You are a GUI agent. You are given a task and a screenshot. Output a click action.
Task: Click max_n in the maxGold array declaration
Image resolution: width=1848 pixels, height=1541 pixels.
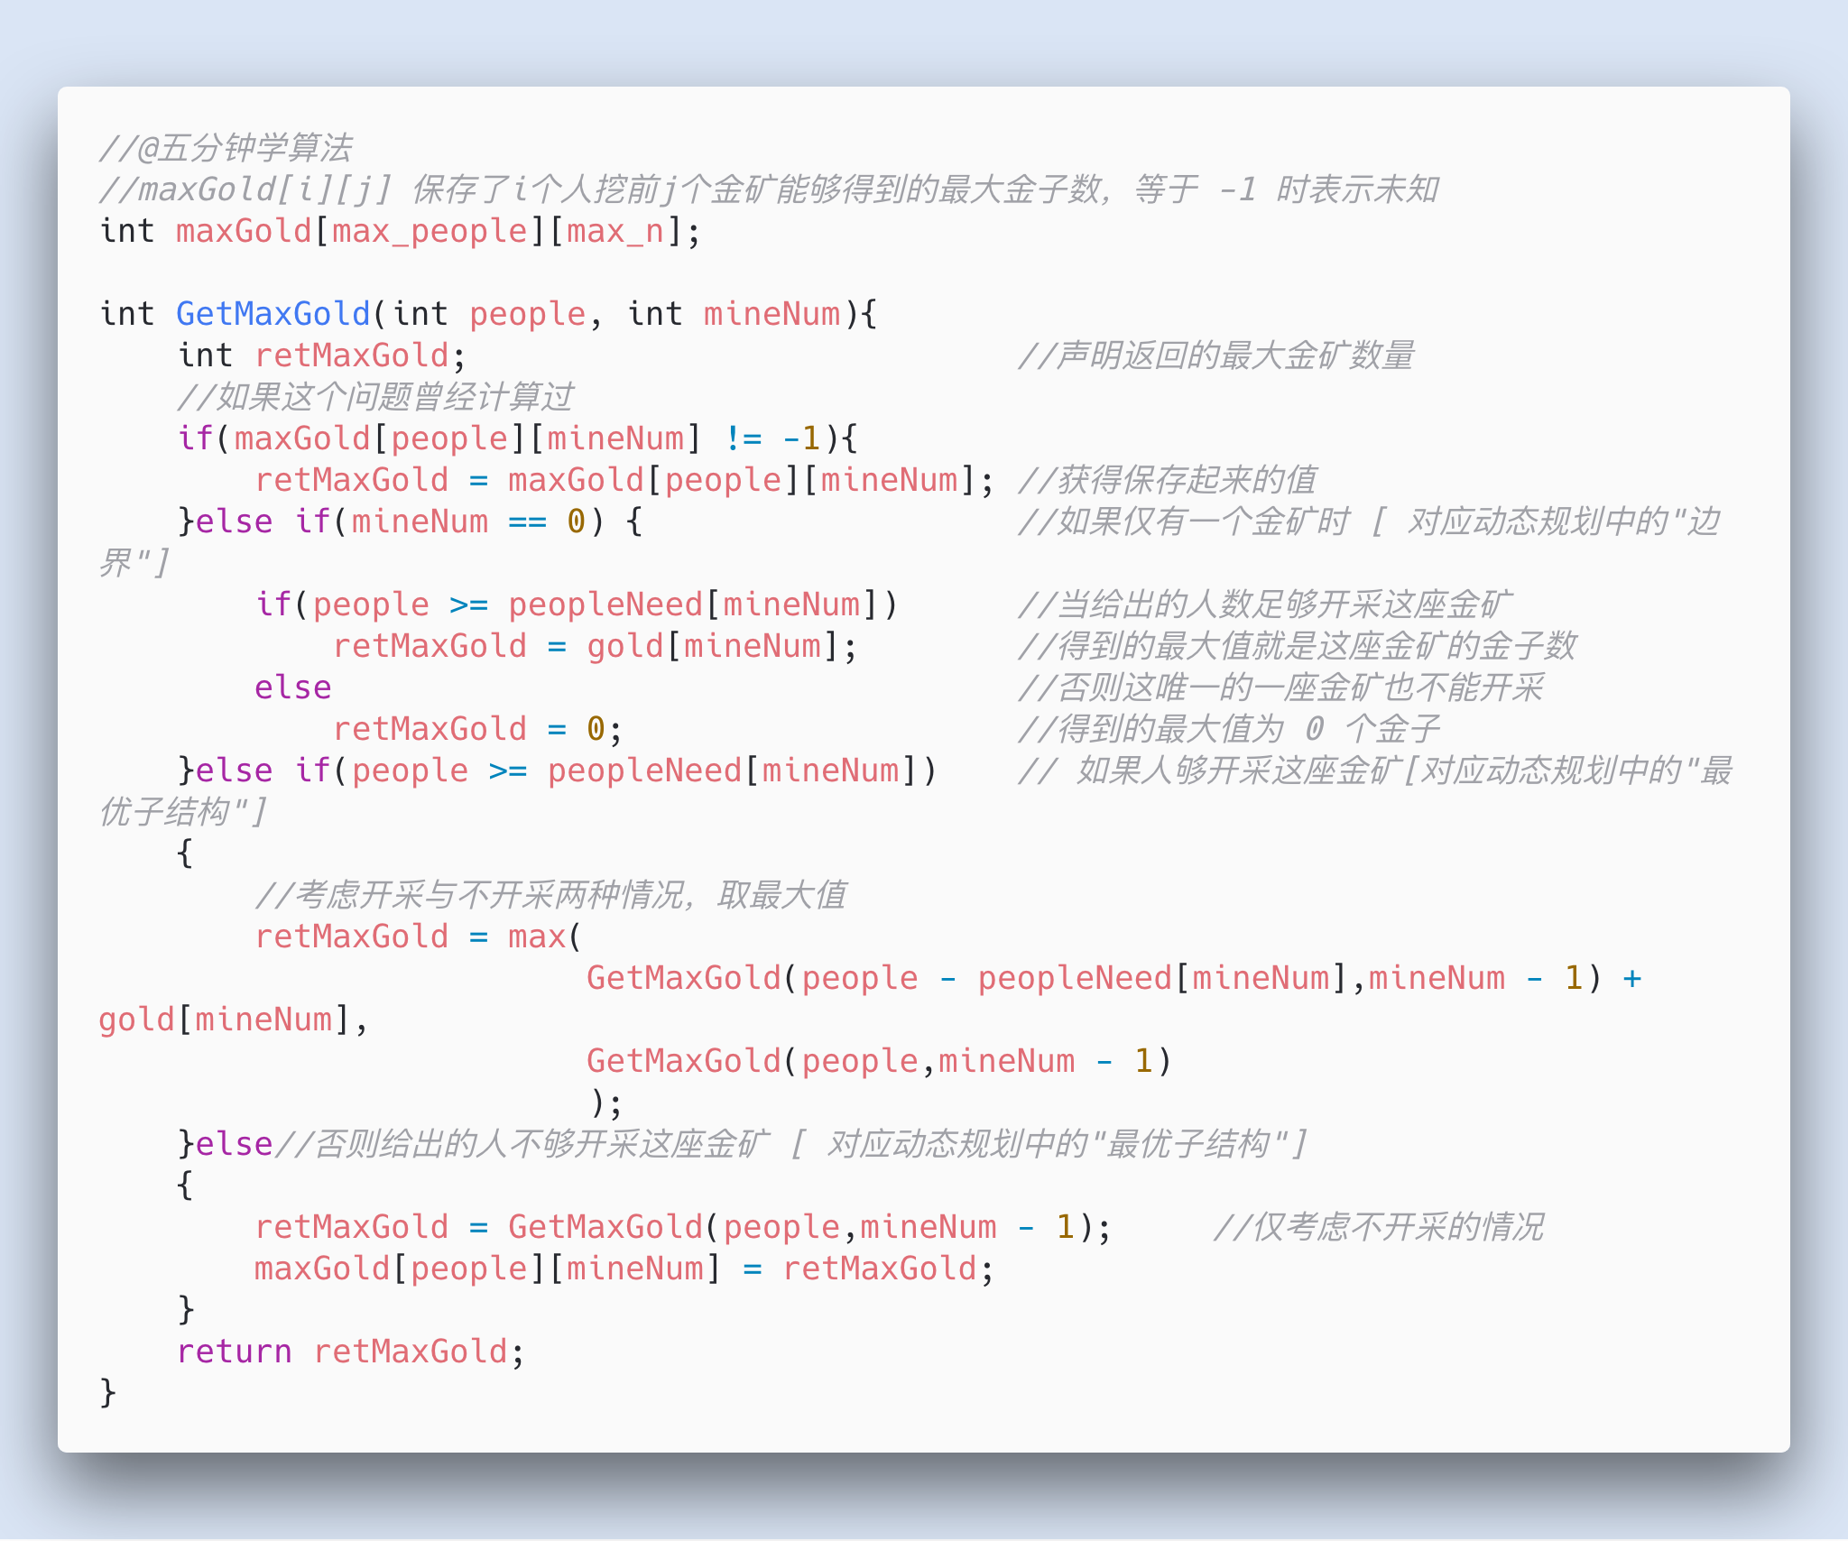coord(615,231)
